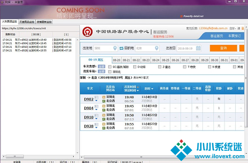Screen dimensions: 248x163
Task: Check the 深圳北 departure station box
Action: tap(110, 72)
